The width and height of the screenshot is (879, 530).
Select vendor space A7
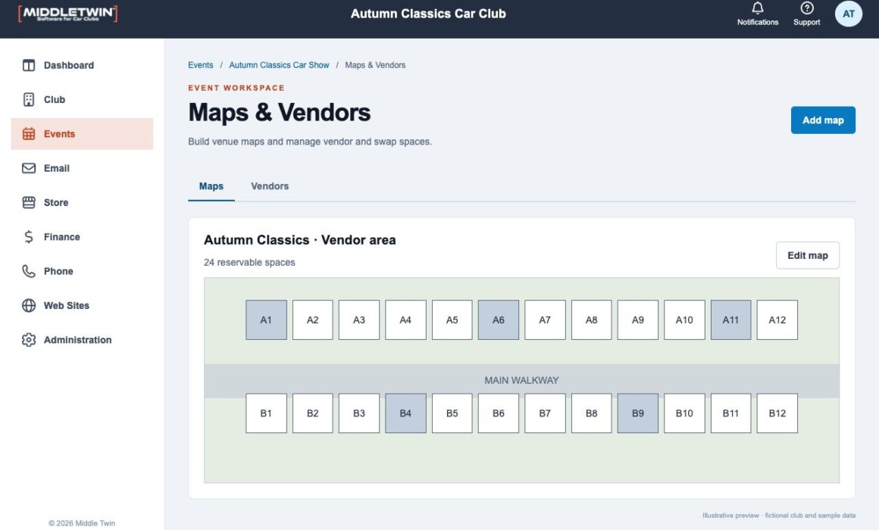[545, 320]
